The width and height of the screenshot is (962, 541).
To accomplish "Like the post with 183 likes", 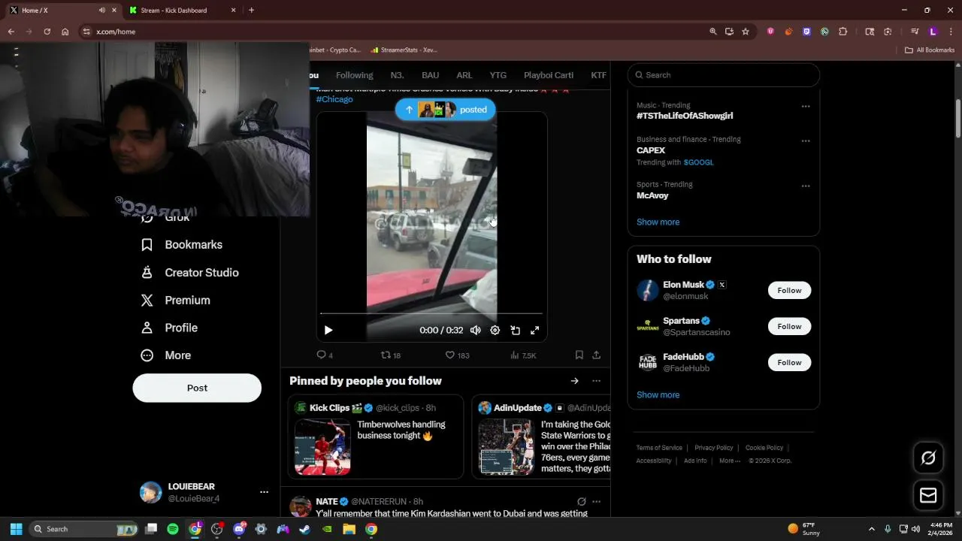I will pos(457,355).
